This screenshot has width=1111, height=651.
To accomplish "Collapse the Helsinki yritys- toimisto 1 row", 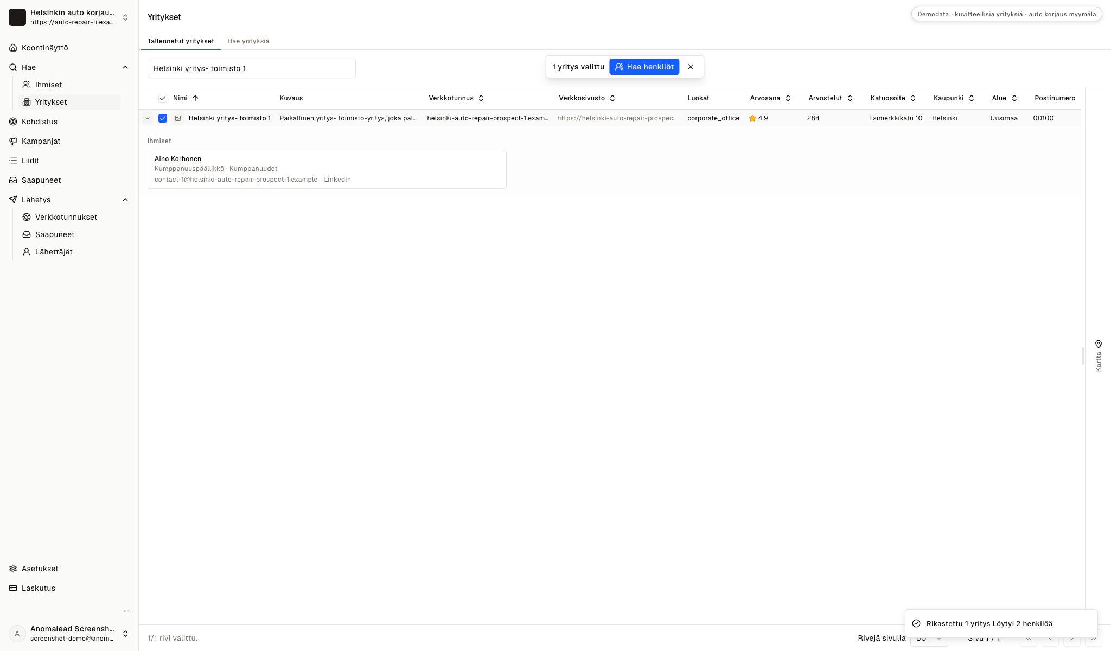I will point(148,118).
